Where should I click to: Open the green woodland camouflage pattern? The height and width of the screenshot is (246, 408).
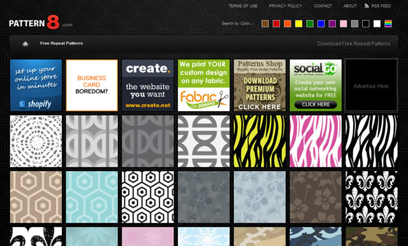tap(372, 236)
